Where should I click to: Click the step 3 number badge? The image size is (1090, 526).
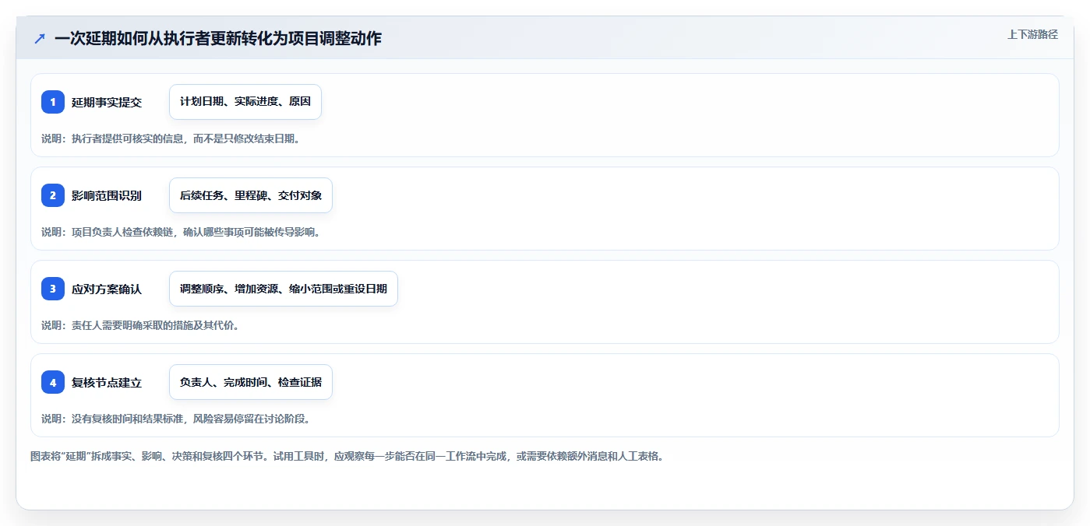(x=53, y=289)
